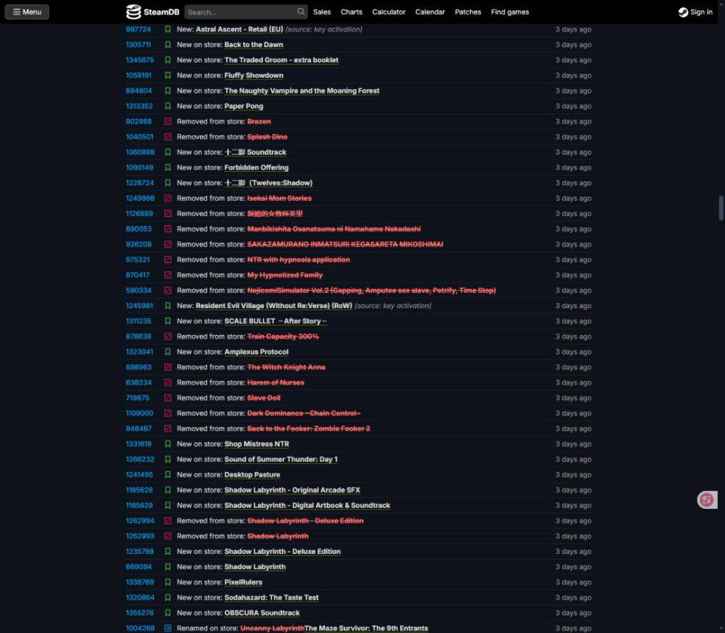
Task: Open The Naughty Vampire and the Moaning Forest
Action: tap(302, 91)
